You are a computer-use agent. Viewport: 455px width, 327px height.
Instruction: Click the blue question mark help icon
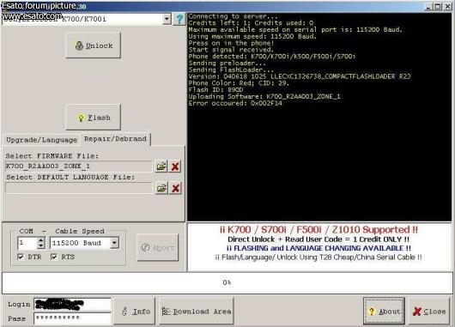pos(179,19)
